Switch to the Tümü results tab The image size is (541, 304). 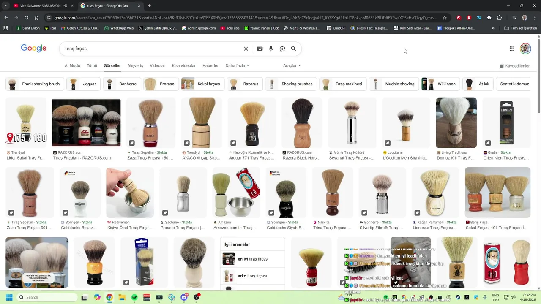coord(92,66)
